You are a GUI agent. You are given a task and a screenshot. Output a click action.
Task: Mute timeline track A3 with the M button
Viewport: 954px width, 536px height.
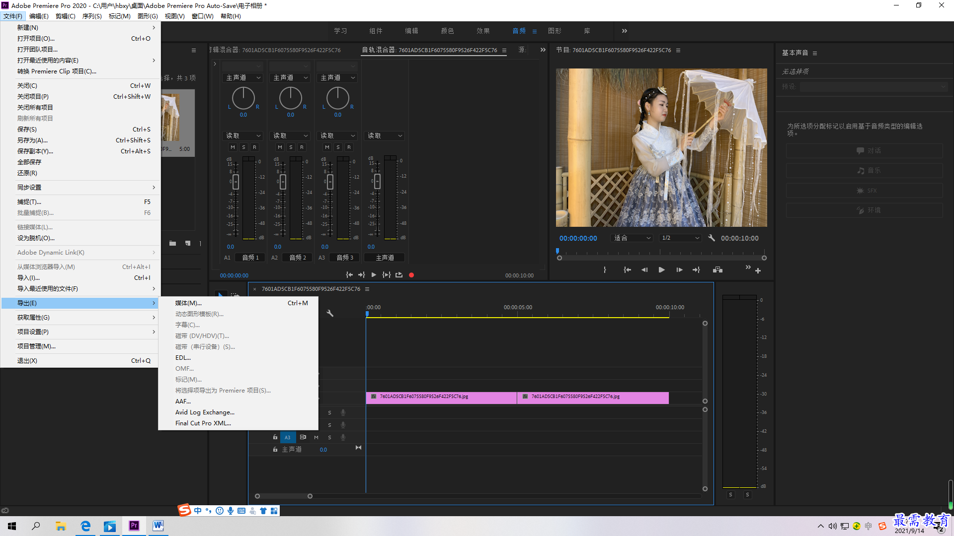(316, 437)
